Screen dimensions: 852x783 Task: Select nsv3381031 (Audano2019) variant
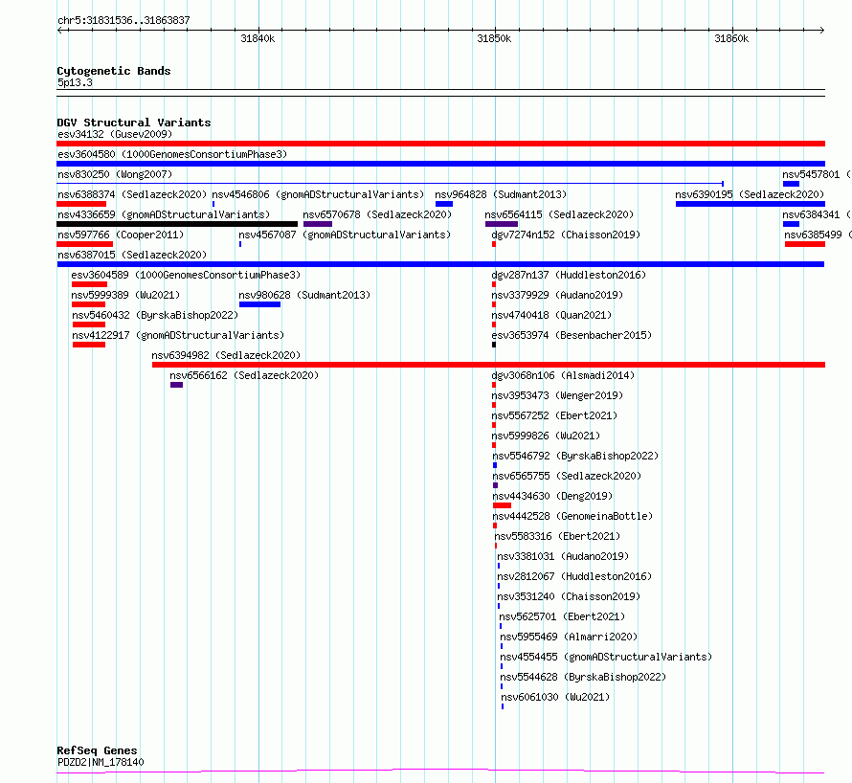point(563,556)
